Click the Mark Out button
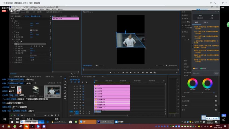This screenshot has width=229, height=129. point(118,73)
